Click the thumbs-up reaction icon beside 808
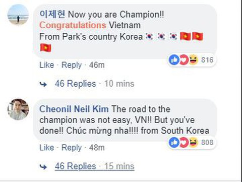This screenshot has height=182, width=242. point(174,142)
